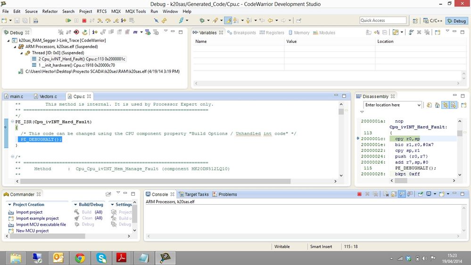Click the Step Into toolbar icon
Image resolution: width=471 pixels, height=265 pixels.
click(x=99, y=20)
